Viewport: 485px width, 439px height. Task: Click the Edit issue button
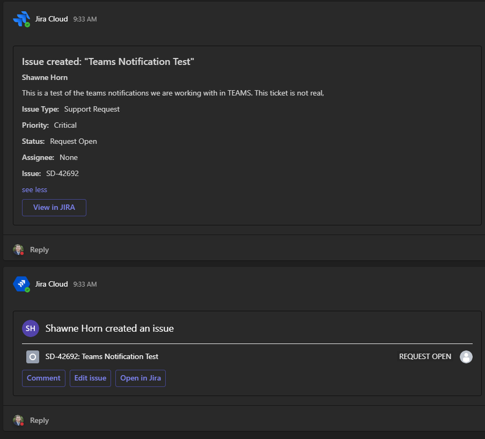pyautogui.click(x=90, y=378)
